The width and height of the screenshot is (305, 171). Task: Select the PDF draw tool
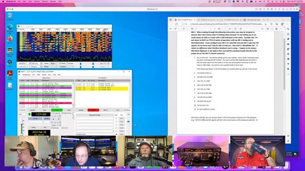tap(183, 28)
